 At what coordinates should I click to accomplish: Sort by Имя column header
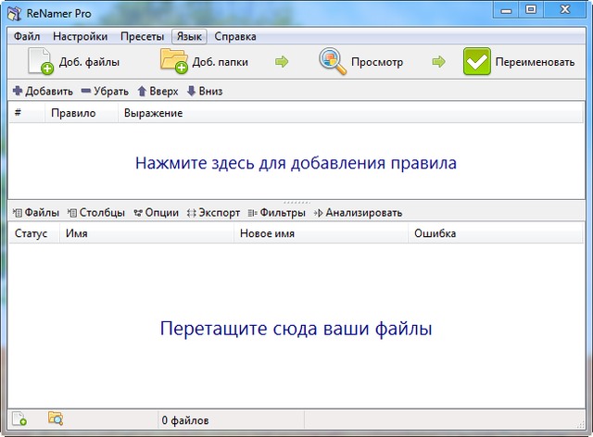(x=146, y=233)
